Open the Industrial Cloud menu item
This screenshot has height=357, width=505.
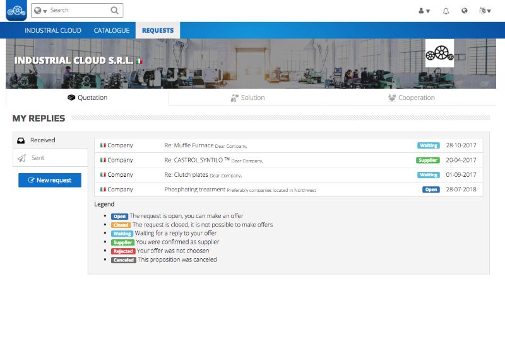(x=53, y=30)
